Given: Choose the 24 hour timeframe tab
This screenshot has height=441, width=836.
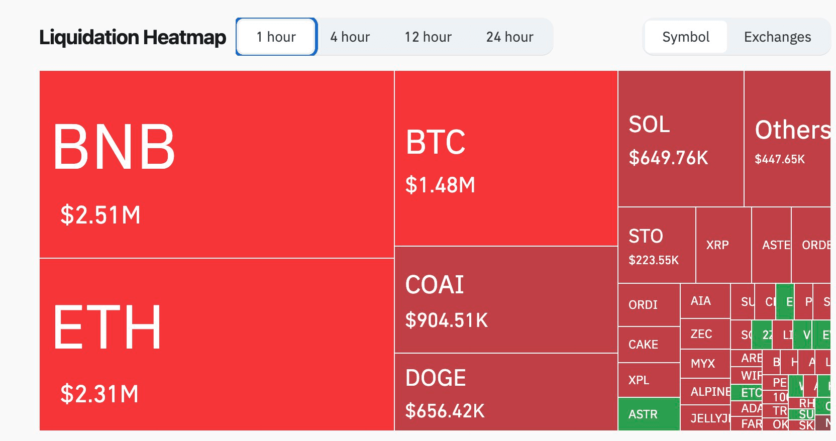Looking at the screenshot, I should 509,37.
